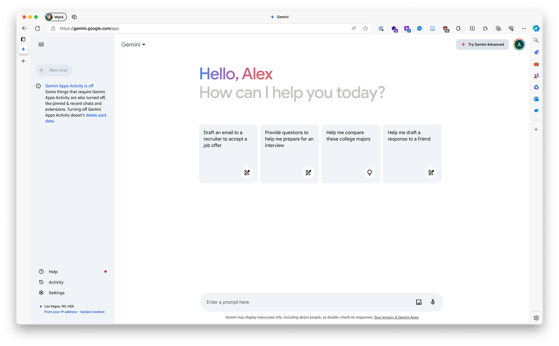Open the Gemini model selector dropdown
559x346 pixels.
point(133,44)
